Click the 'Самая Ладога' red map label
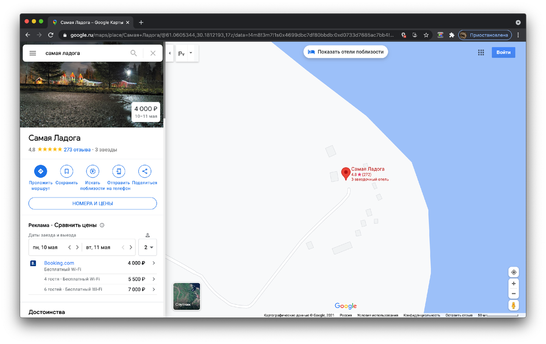The image size is (546, 344). pos(368,169)
